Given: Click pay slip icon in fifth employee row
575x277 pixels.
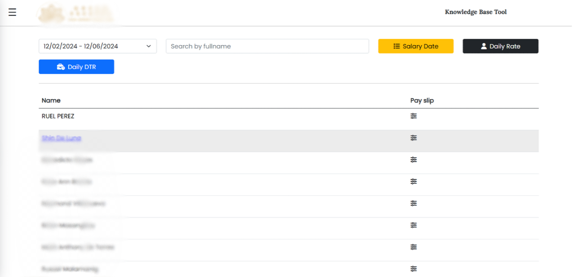Looking at the screenshot, I should (x=413, y=203).
